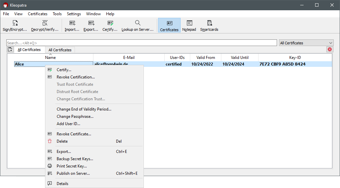Image resolution: width=340 pixels, height=188 pixels.
Task: Close the Kleopatra window
Action: [x=332, y=5]
